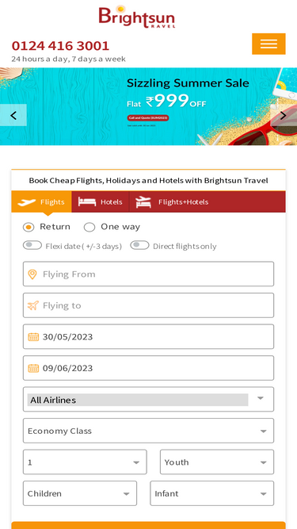
Task: Toggle Flexi date (+/-3 days) switch
Action: 32,245
